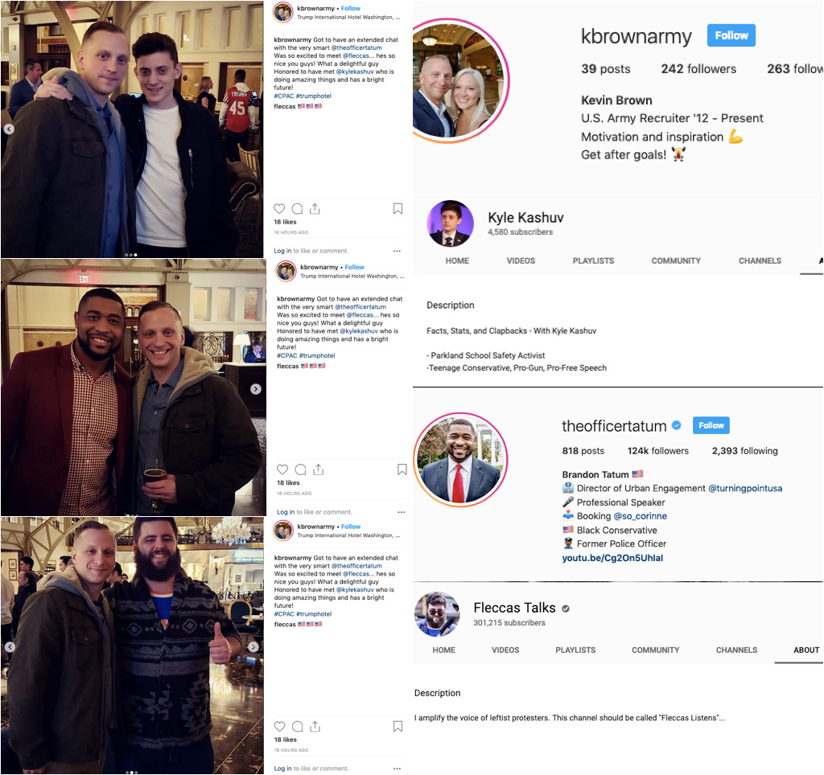This screenshot has height=775, width=824.
Task: Open youtu.be/Cg2On5UhIaI link
Action: [612, 558]
